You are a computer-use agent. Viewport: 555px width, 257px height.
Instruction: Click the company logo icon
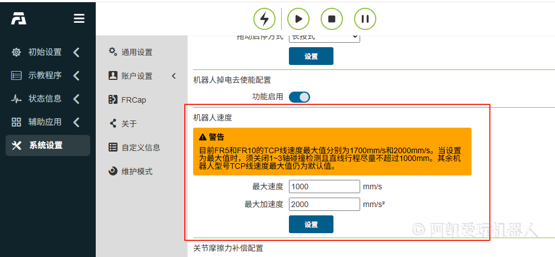pos(19,19)
